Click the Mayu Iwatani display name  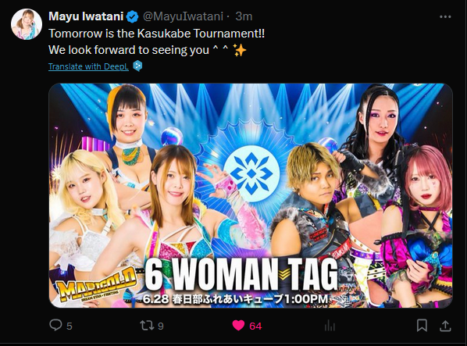click(x=86, y=16)
